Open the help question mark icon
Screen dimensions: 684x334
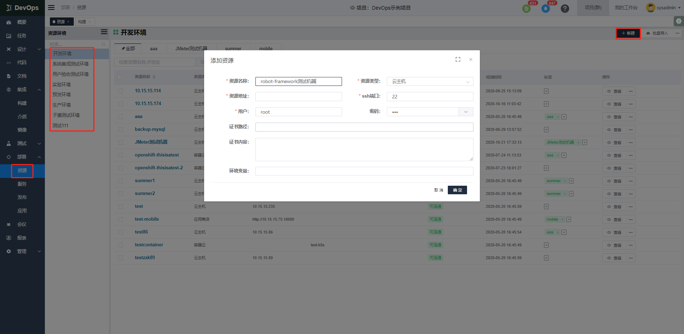tap(565, 8)
